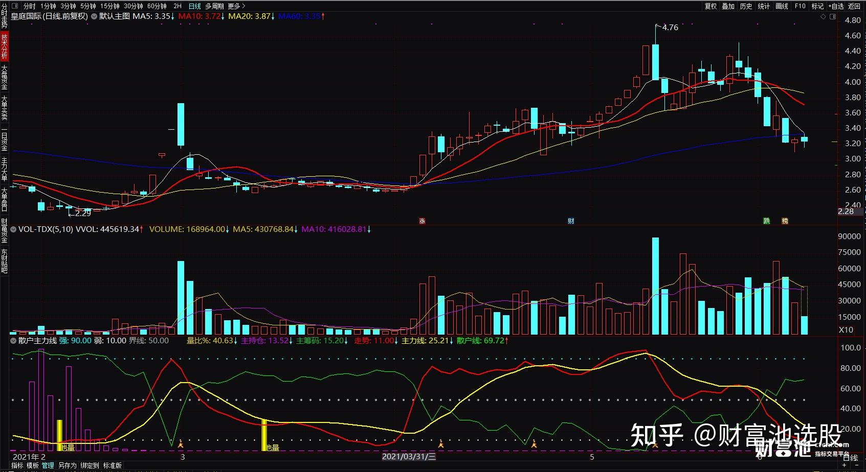Viewport: 866px width, 472px height.
Task: Switch to the 2H timeframe
Action: 177,6
